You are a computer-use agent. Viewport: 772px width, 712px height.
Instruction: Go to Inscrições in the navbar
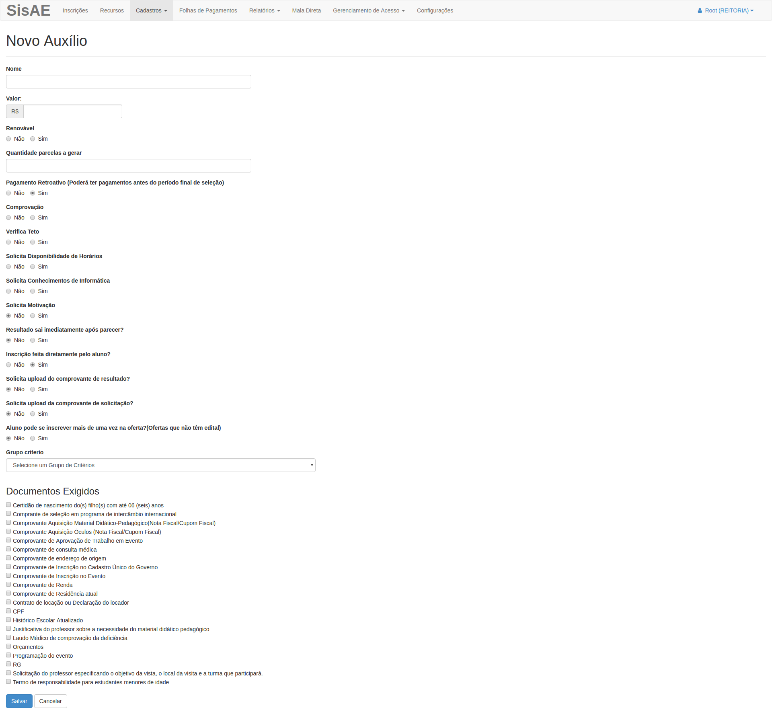point(75,10)
